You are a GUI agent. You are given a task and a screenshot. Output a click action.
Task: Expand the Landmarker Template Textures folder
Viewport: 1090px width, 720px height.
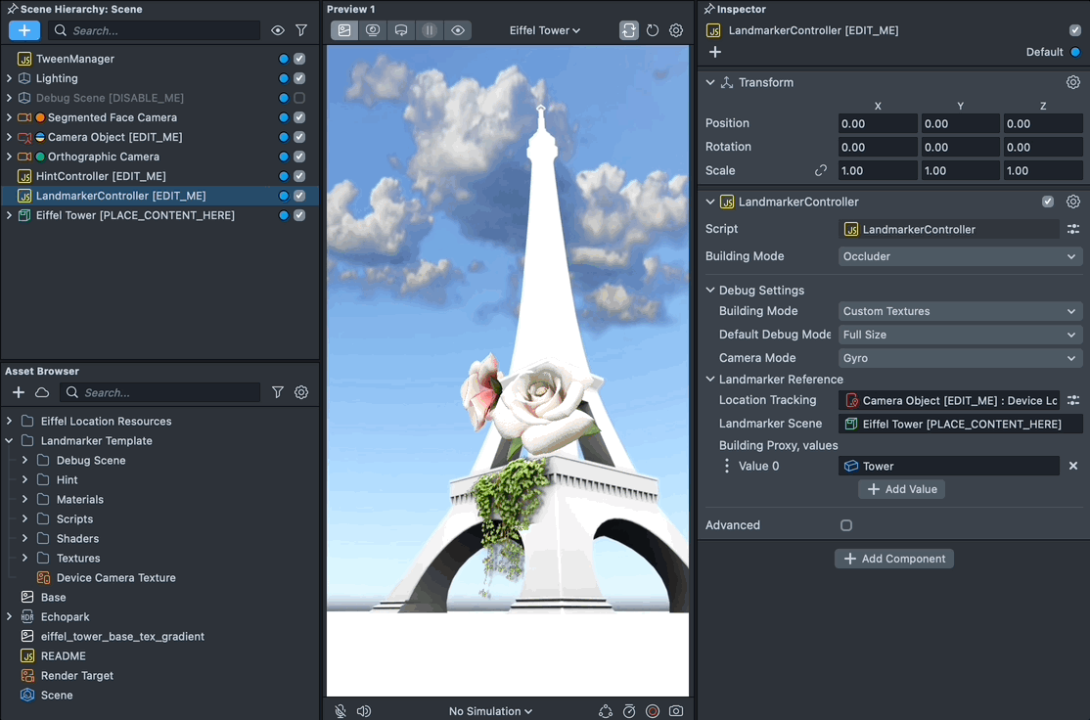(x=25, y=559)
